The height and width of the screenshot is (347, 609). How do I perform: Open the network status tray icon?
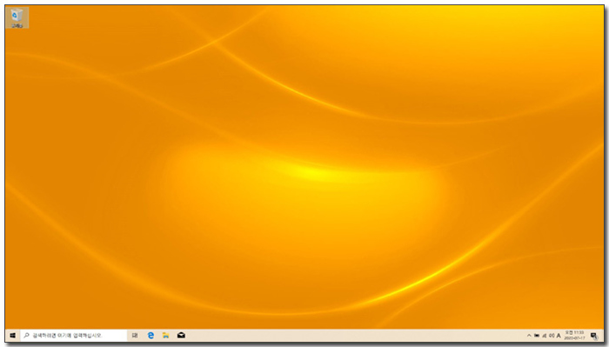(545, 336)
